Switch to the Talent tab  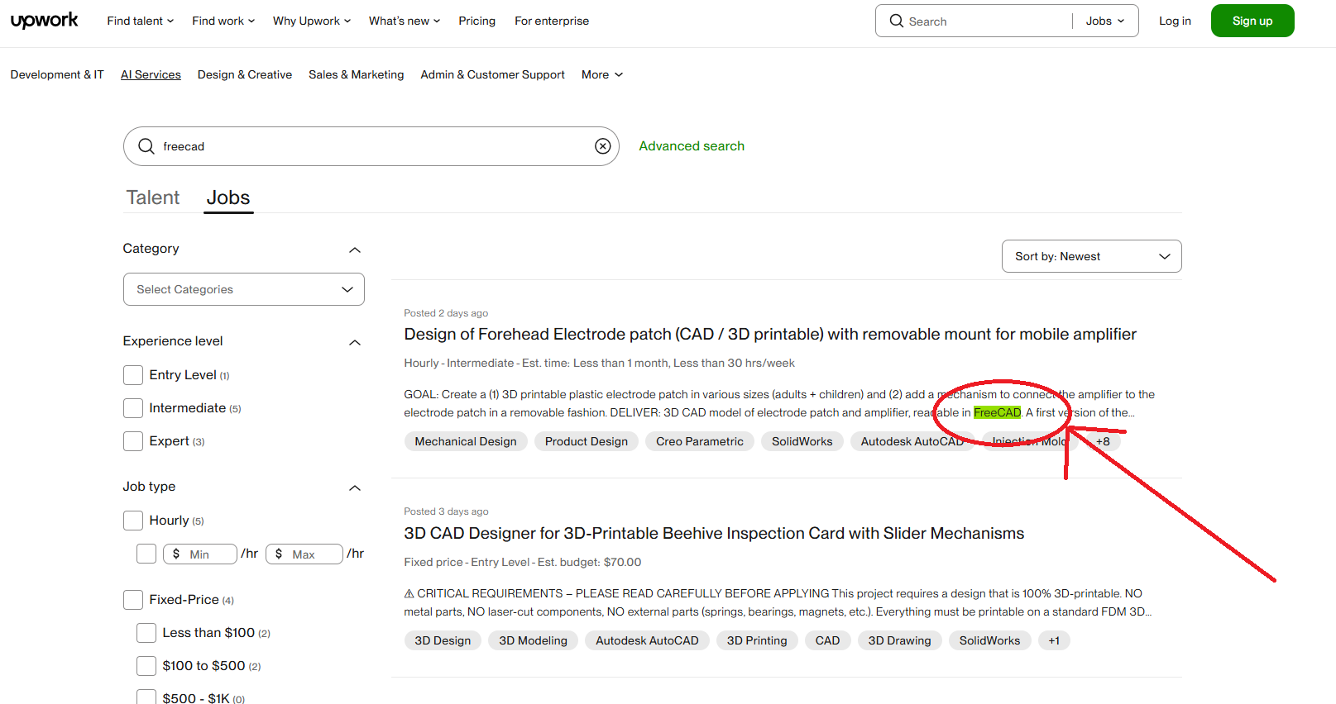click(153, 197)
